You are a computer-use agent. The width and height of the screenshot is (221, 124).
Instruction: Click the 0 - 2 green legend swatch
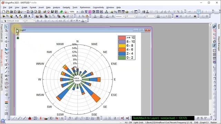coord(122,58)
